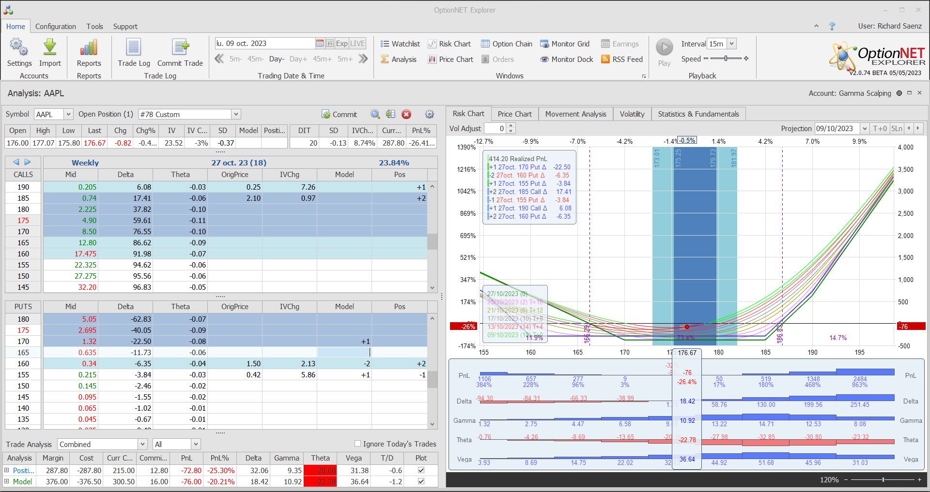
Task: Click the zoom plus button at 120%
Action: click(x=919, y=480)
